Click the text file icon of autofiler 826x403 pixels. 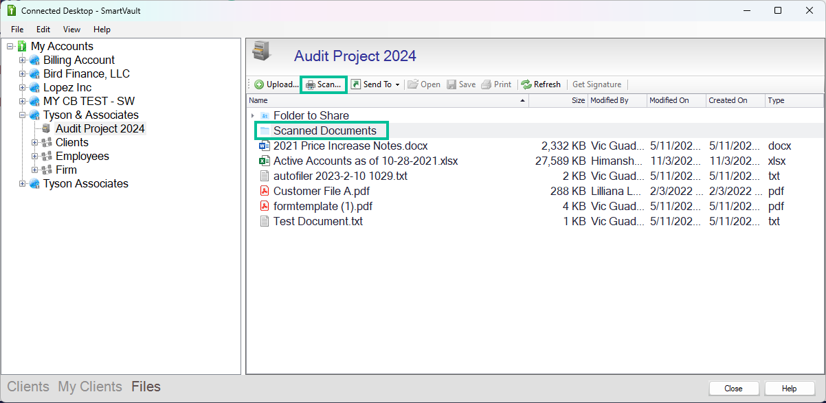(x=265, y=176)
